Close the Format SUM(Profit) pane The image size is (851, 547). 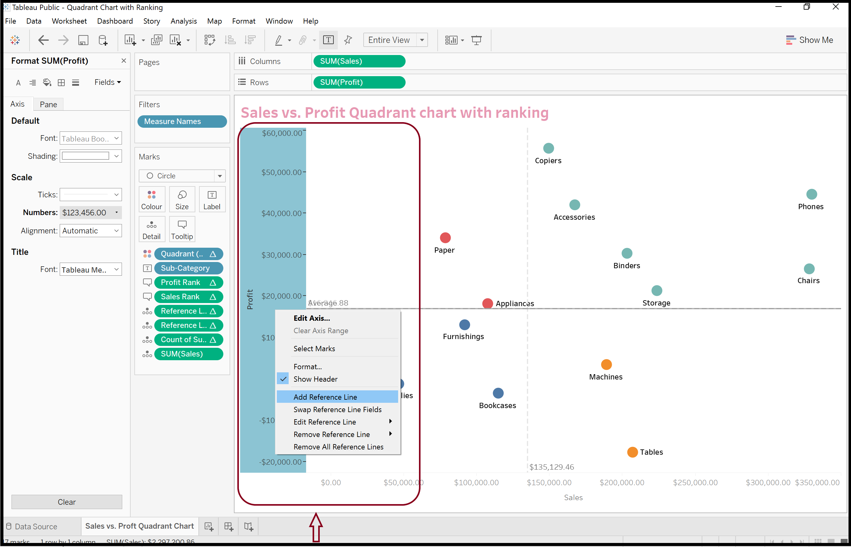coord(124,61)
